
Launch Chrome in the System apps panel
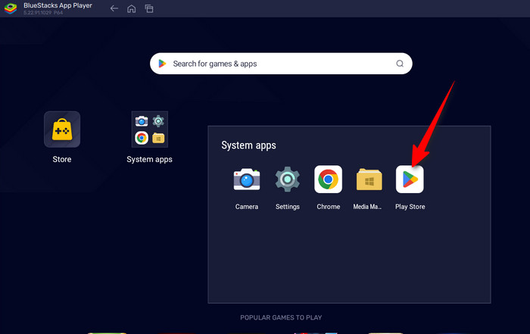pyautogui.click(x=328, y=179)
